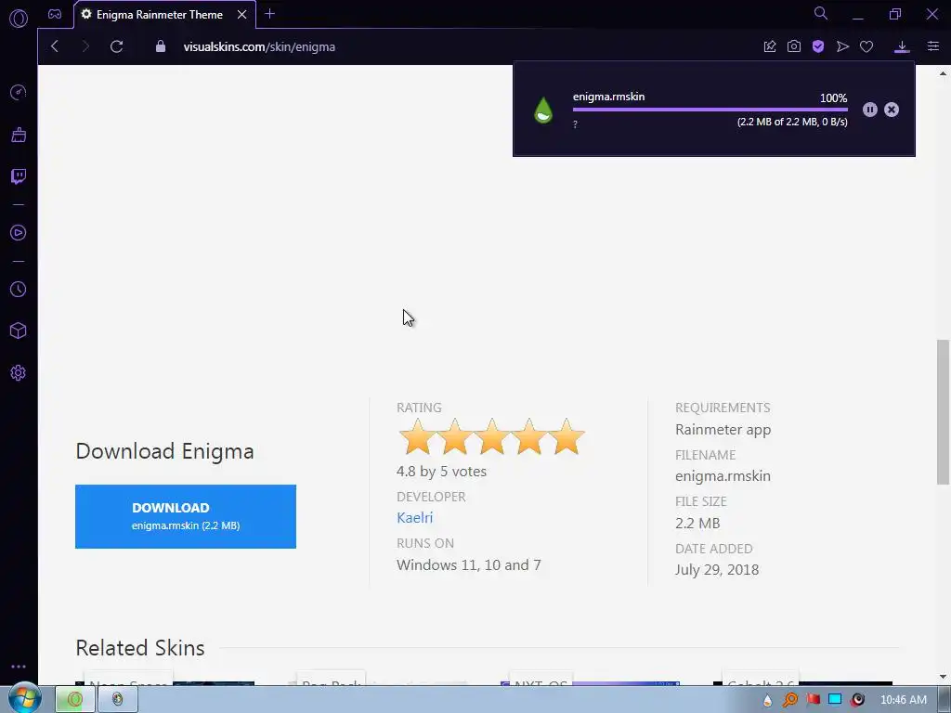The image size is (951, 713).
Task: Click the 'Windows 11, 10 and 7' text
Action: pos(469,565)
